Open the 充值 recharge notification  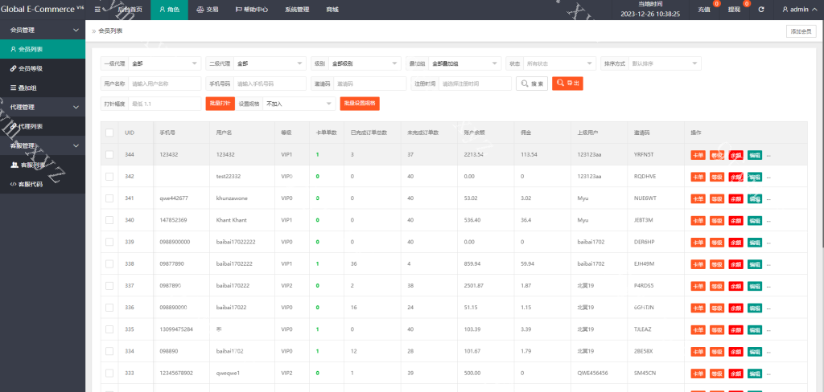click(704, 10)
